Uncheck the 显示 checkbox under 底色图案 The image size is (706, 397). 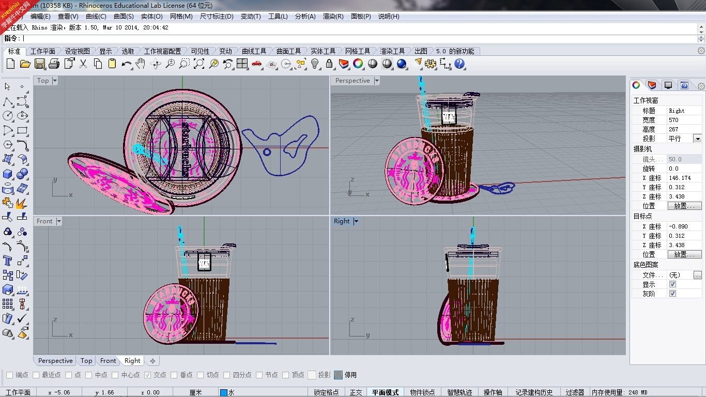(x=672, y=284)
